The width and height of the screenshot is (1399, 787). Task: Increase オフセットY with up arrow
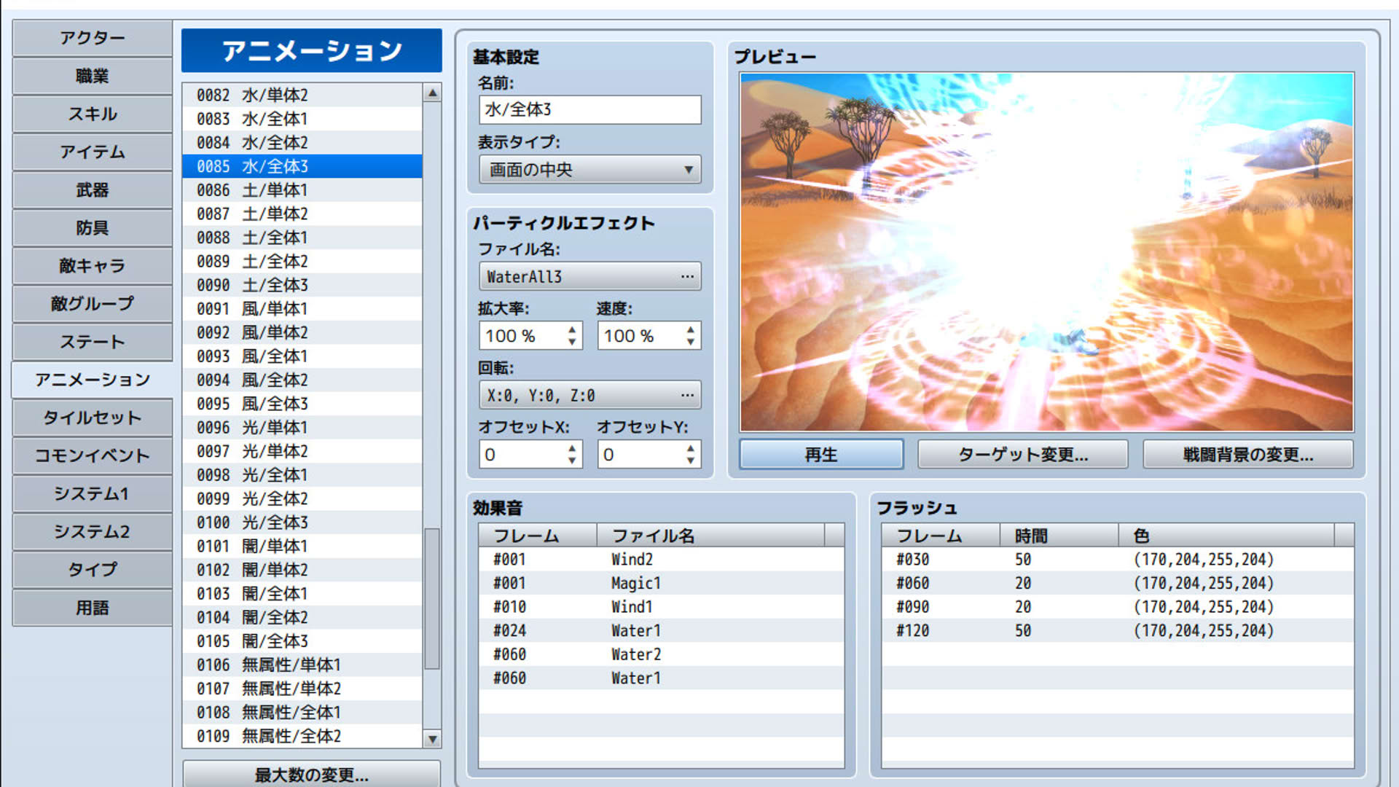[690, 448]
